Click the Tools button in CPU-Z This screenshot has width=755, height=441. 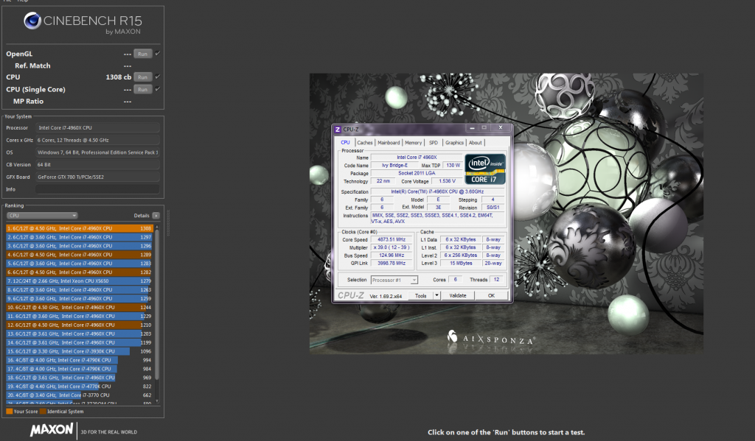(421, 296)
